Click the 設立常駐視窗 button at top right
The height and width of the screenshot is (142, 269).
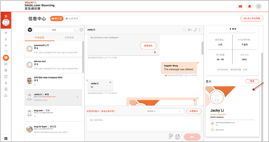pyautogui.click(x=252, y=18)
